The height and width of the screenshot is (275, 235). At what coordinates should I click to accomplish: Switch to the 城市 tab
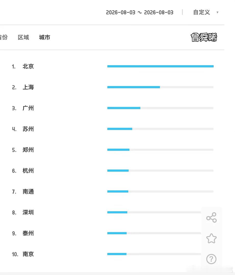pos(45,37)
